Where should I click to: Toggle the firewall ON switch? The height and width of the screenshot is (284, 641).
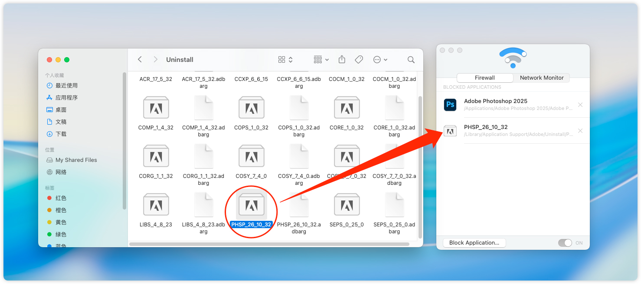(565, 243)
